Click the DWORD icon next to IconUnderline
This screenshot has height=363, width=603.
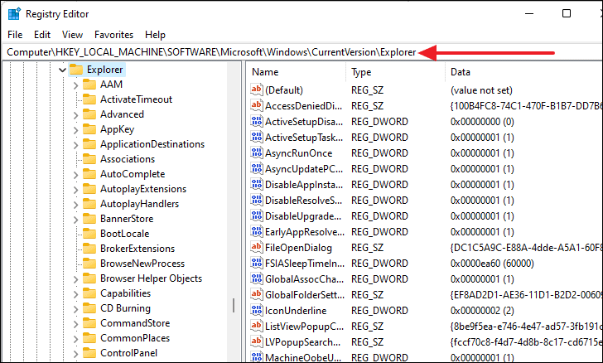click(257, 311)
